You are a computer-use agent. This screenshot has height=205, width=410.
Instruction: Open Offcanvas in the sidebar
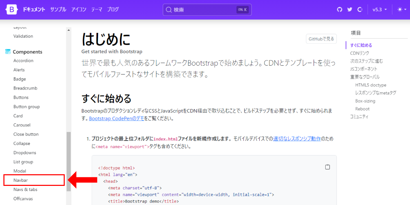point(23,199)
